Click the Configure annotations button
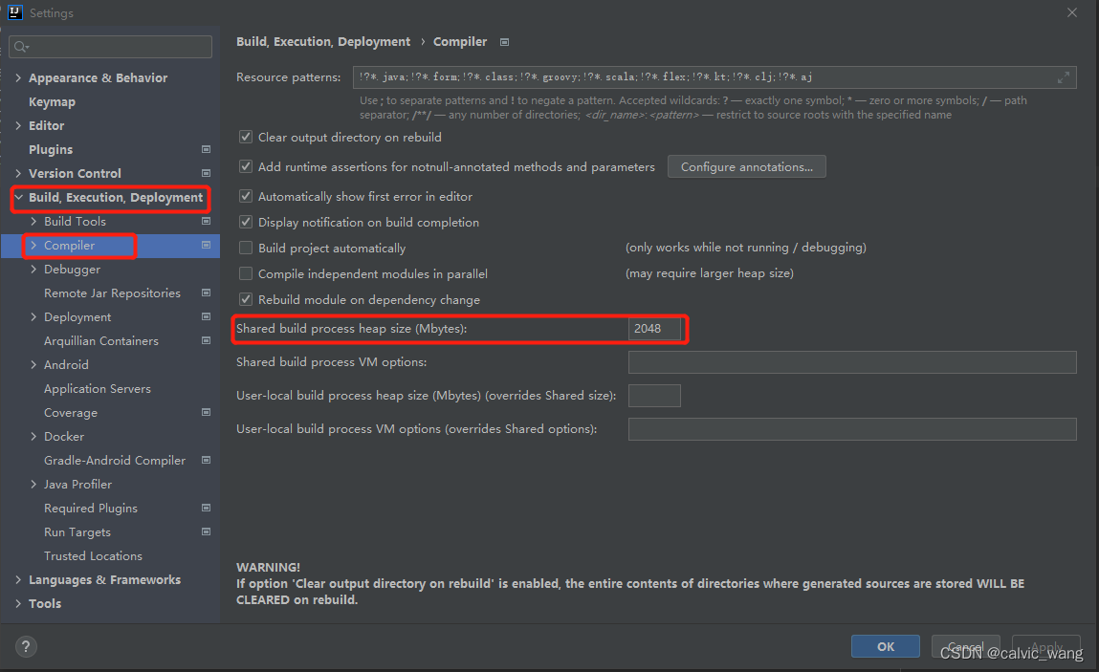This screenshot has width=1099, height=672. [746, 166]
